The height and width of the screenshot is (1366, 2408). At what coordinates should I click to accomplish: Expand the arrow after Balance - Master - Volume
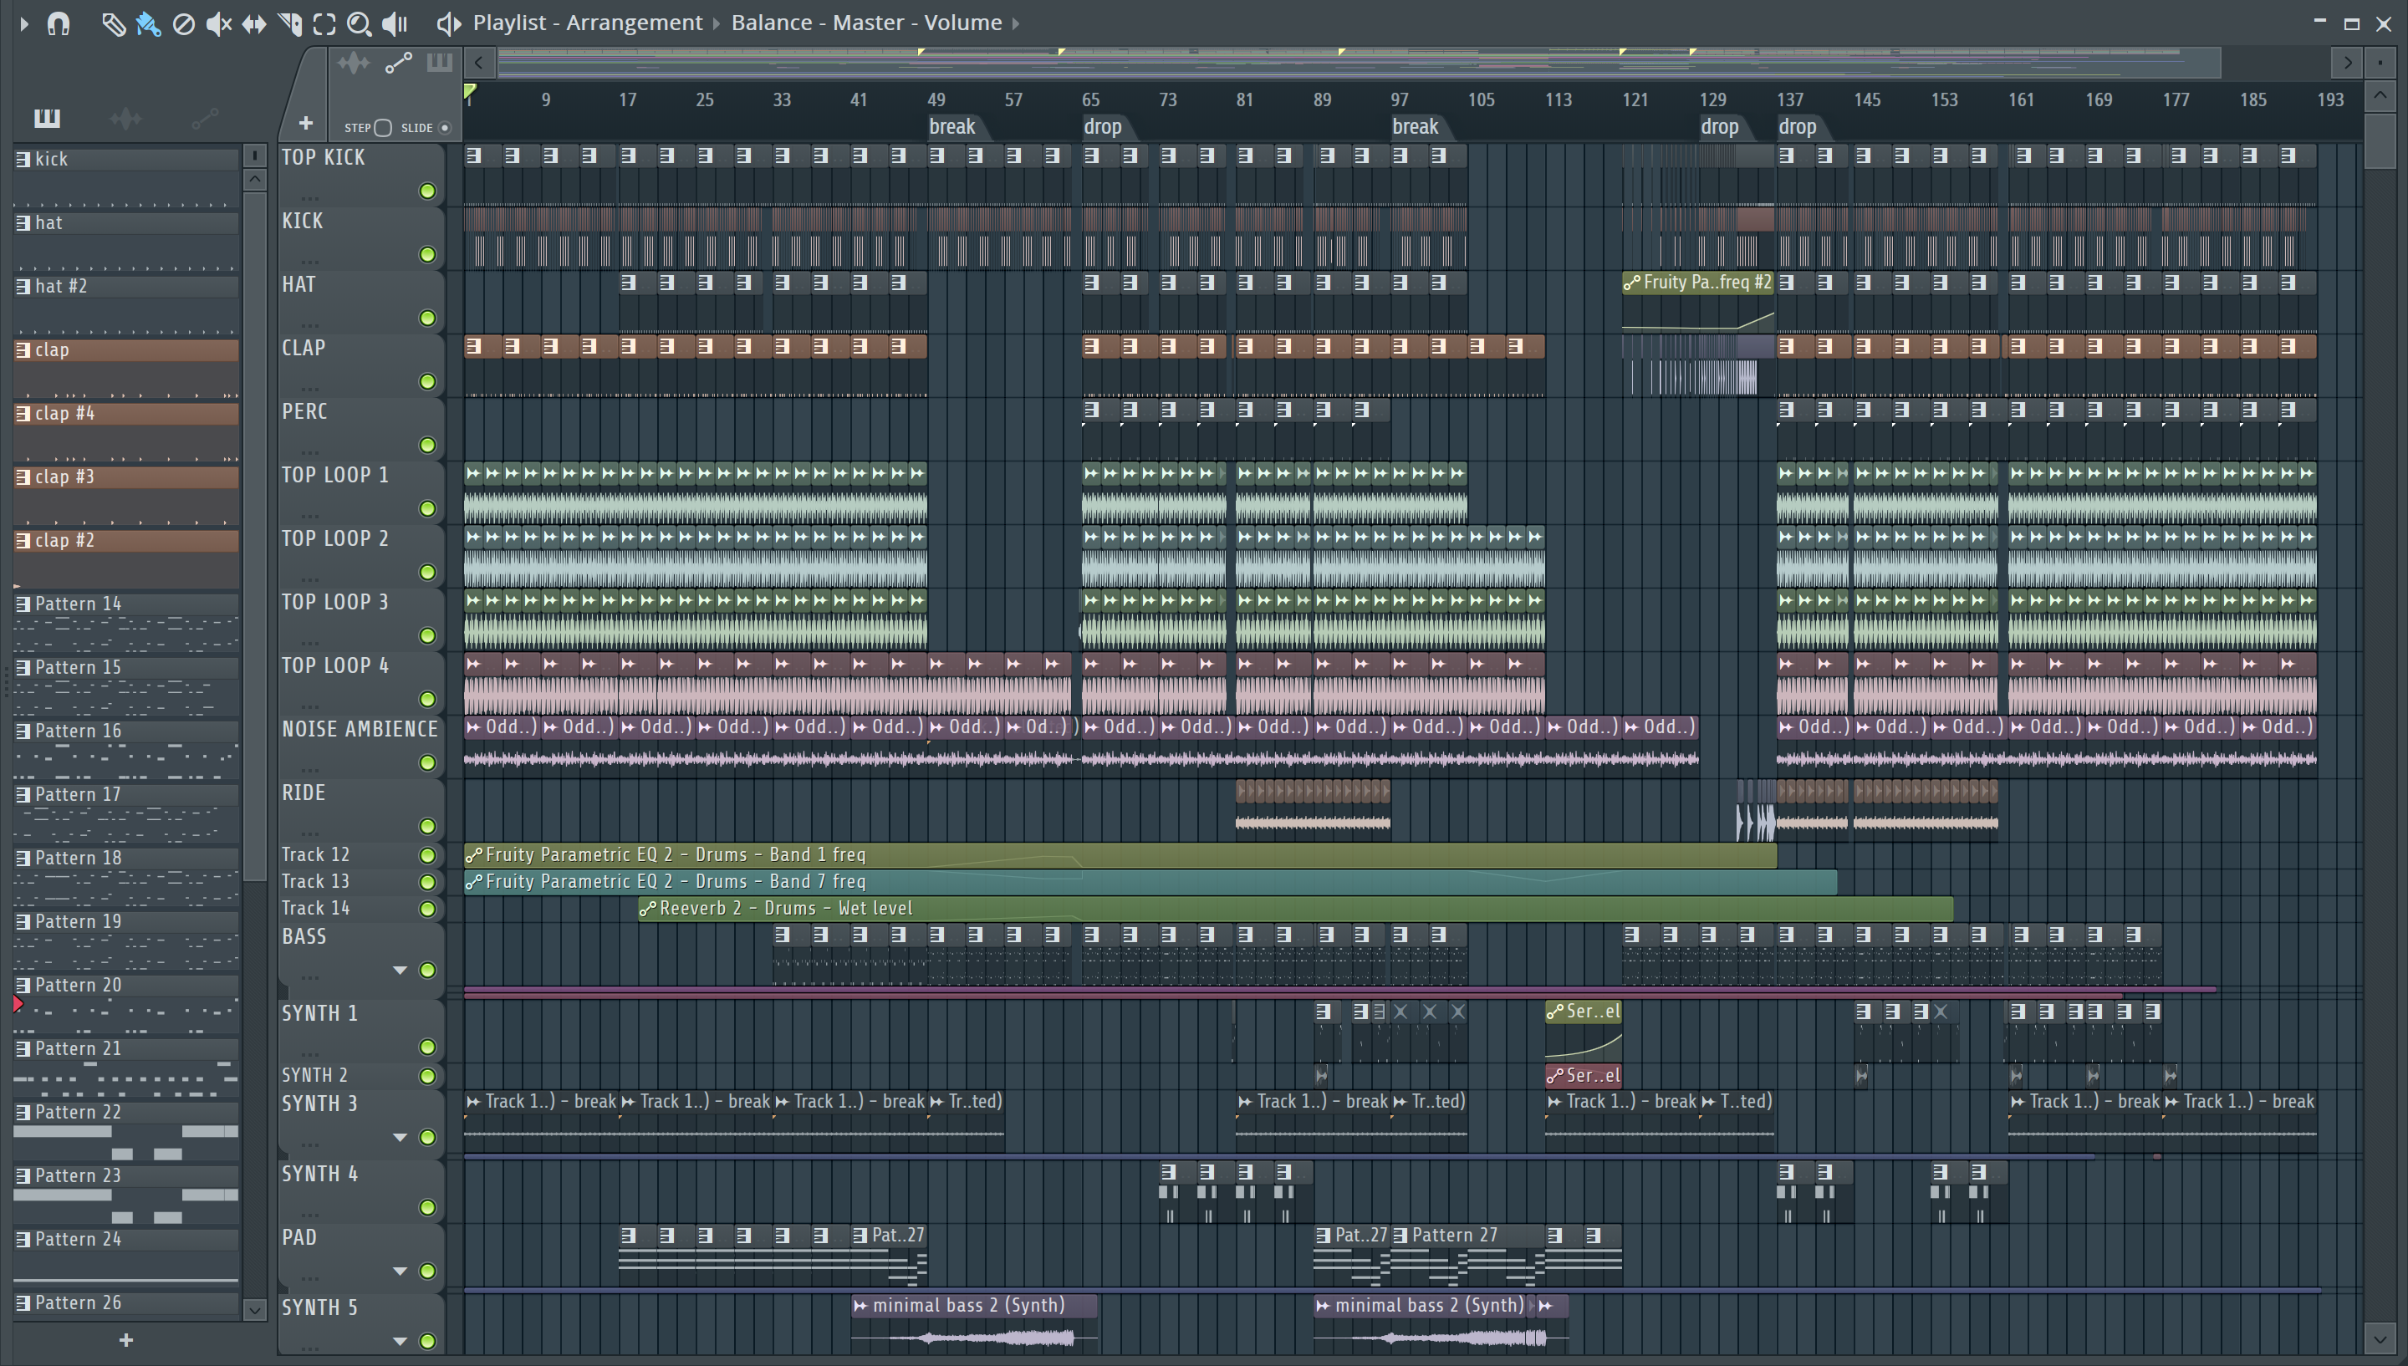tap(1015, 23)
